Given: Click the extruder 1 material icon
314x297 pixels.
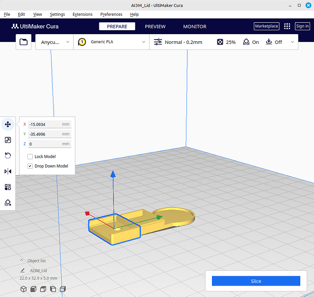Looking at the screenshot, I should [82, 42].
